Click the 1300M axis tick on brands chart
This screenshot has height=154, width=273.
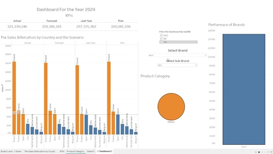pyautogui.click(x=212, y=31)
